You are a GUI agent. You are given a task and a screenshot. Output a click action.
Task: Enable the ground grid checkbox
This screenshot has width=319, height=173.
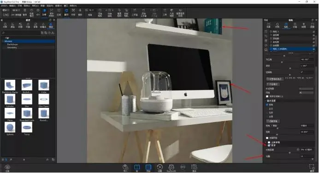(267, 138)
